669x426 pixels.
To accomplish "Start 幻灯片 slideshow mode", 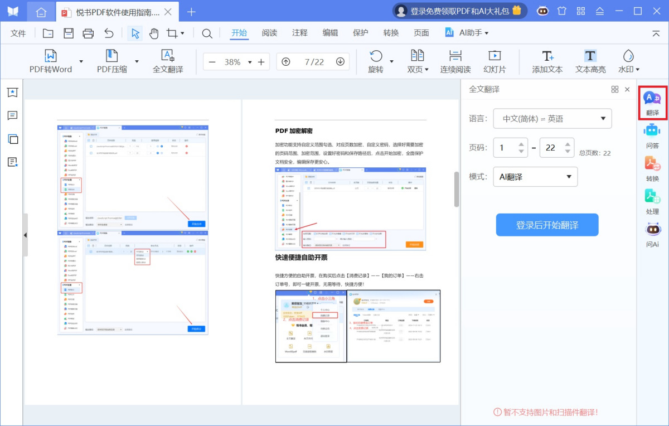I will (495, 61).
